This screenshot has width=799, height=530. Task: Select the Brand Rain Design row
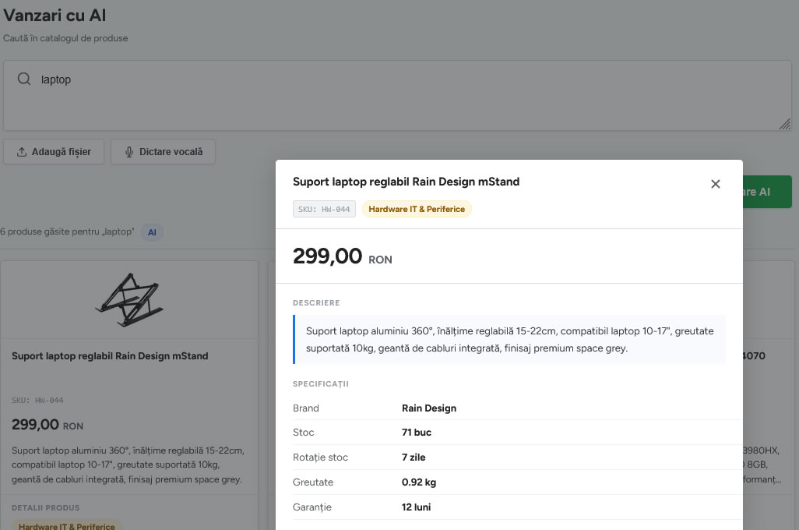point(517,408)
